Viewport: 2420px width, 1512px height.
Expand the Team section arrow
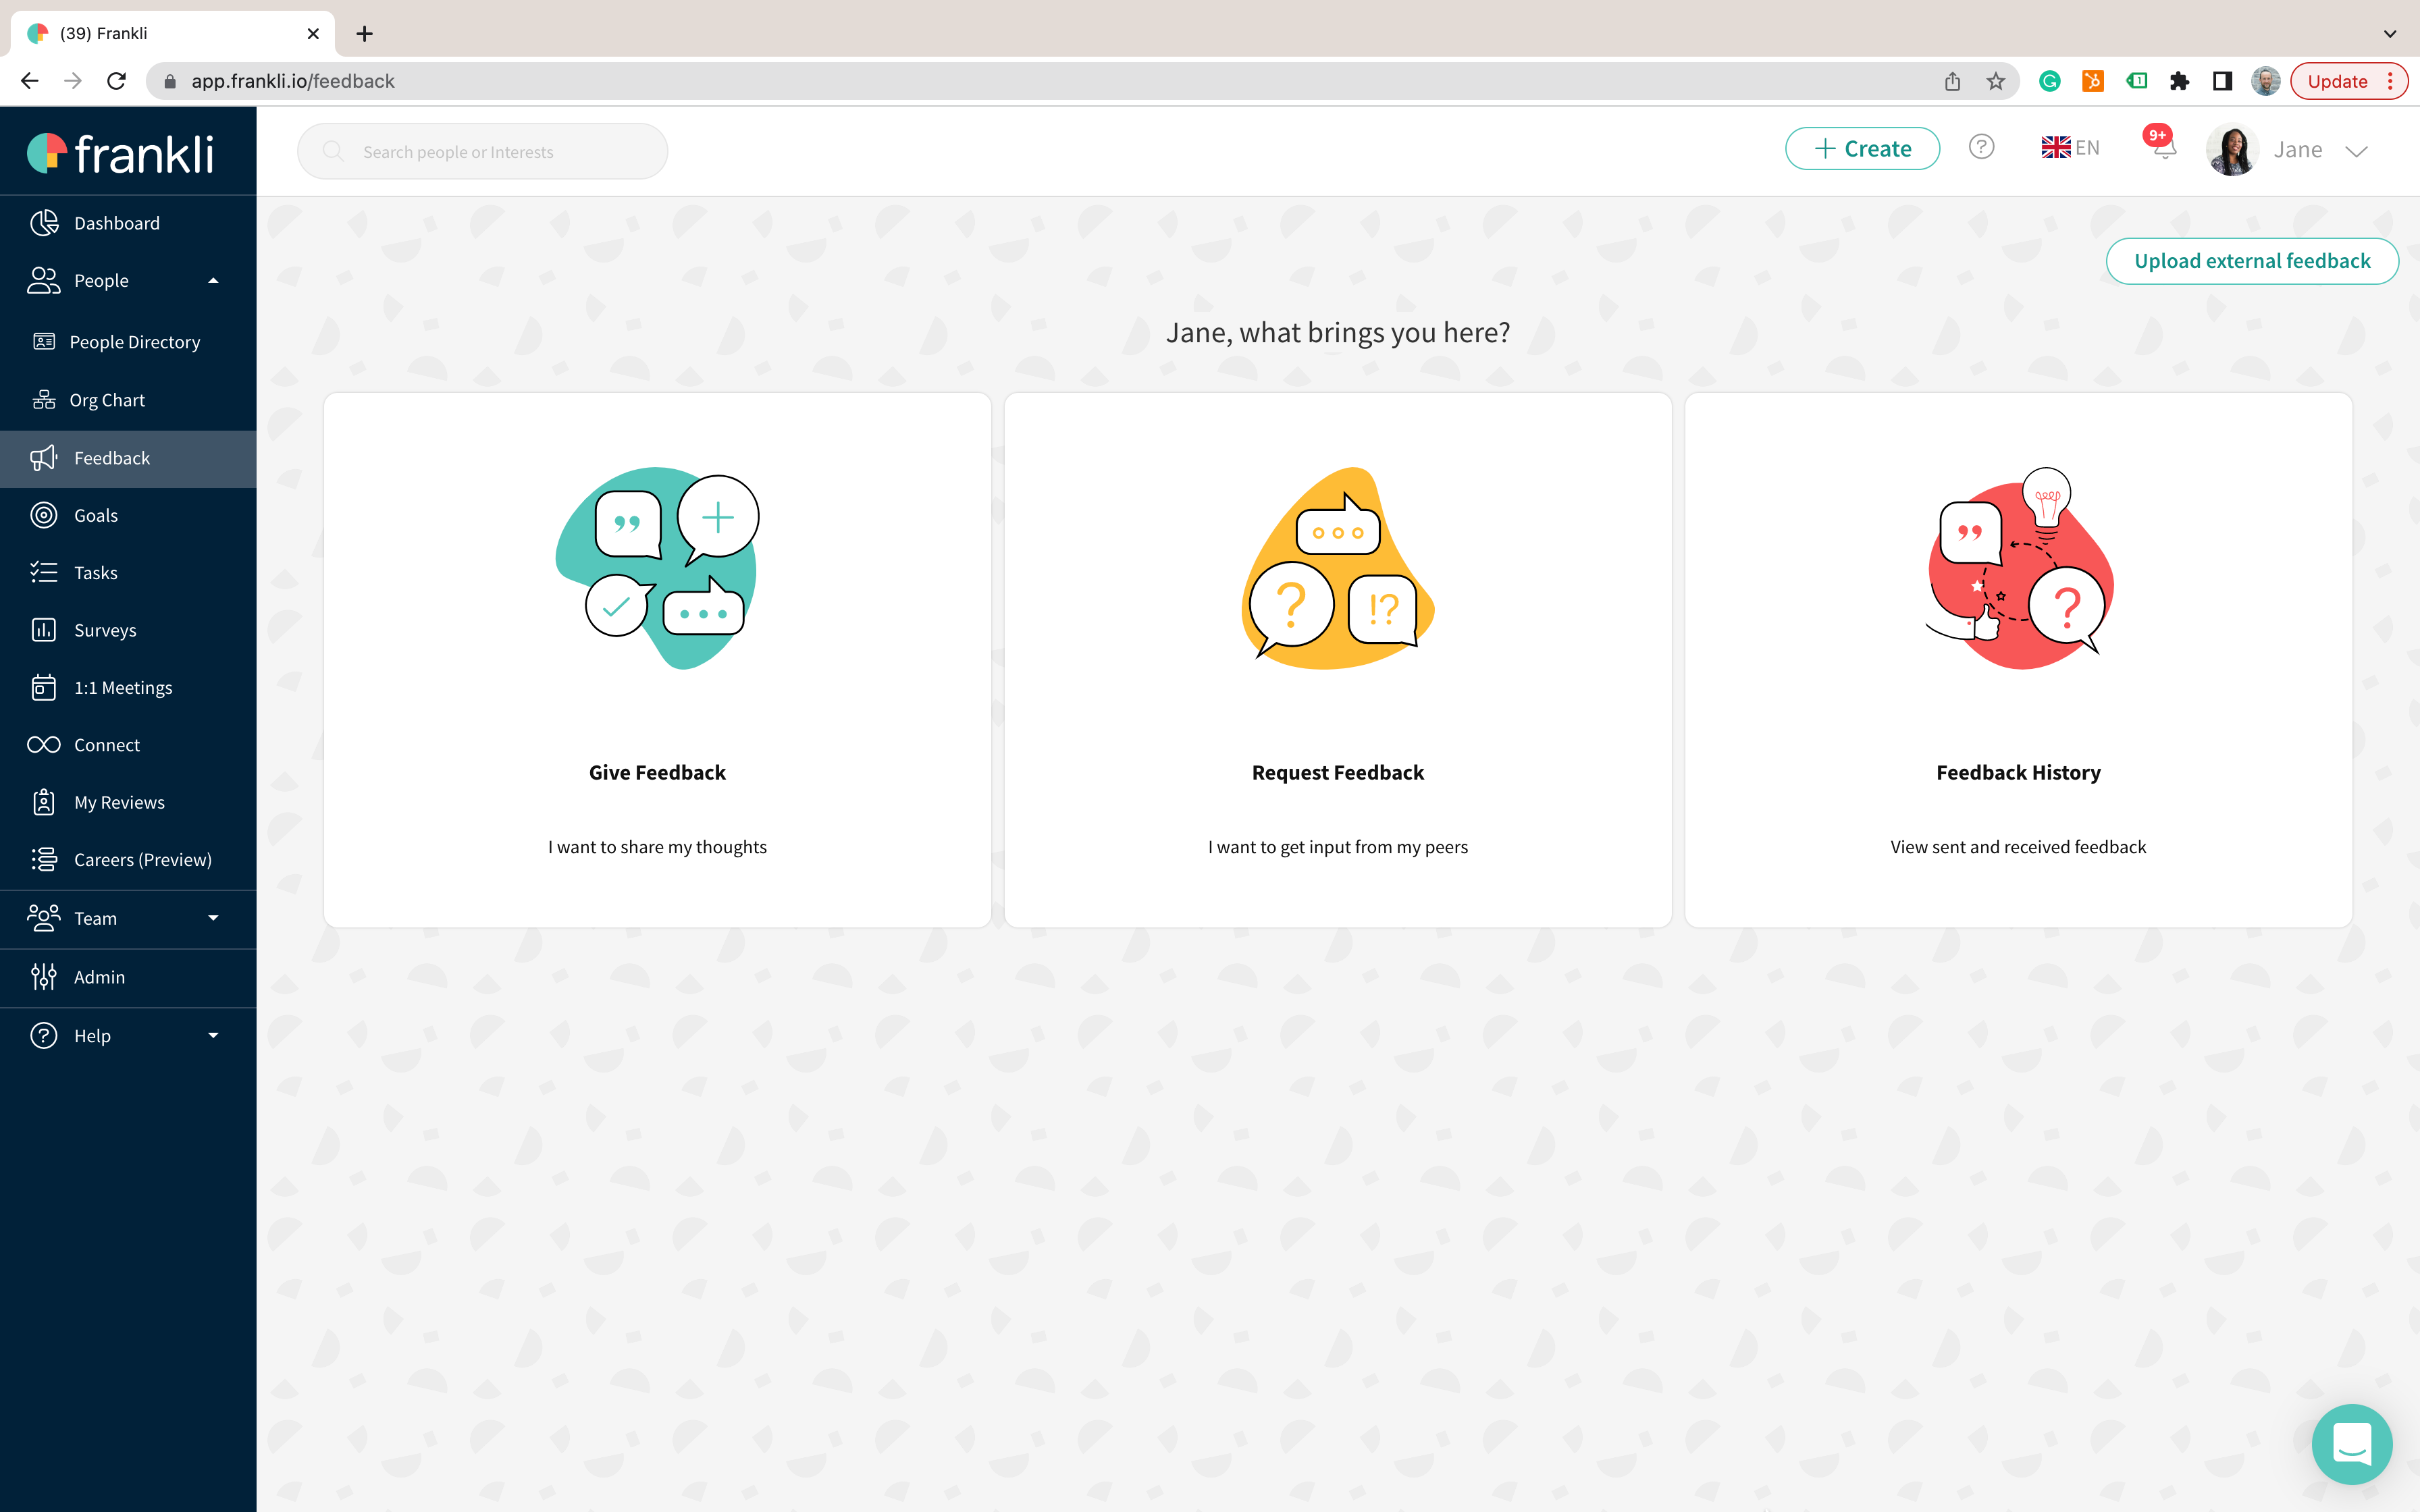point(213,918)
